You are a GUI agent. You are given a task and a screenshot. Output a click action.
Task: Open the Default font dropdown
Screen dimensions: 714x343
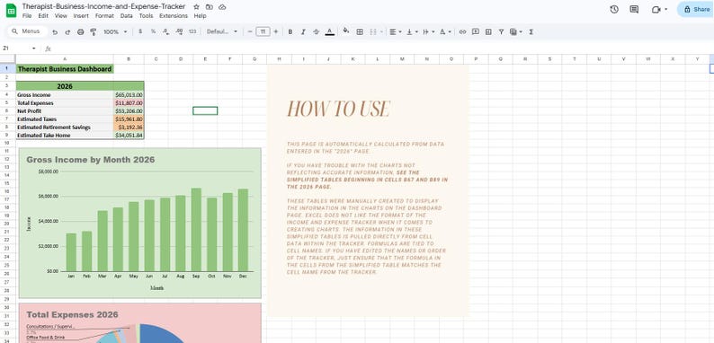[222, 31]
